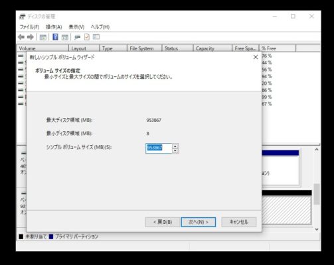The width and height of the screenshot is (334, 265).
Task: Click the vertical scrollbar in disk pane
Action: click(x=317, y=189)
